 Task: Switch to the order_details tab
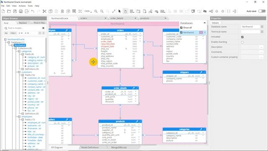point(117,18)
